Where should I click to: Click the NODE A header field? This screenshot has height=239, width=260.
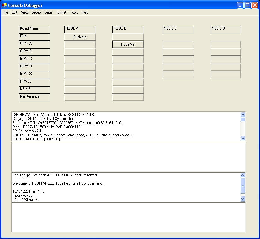click(x=80, y=29)
